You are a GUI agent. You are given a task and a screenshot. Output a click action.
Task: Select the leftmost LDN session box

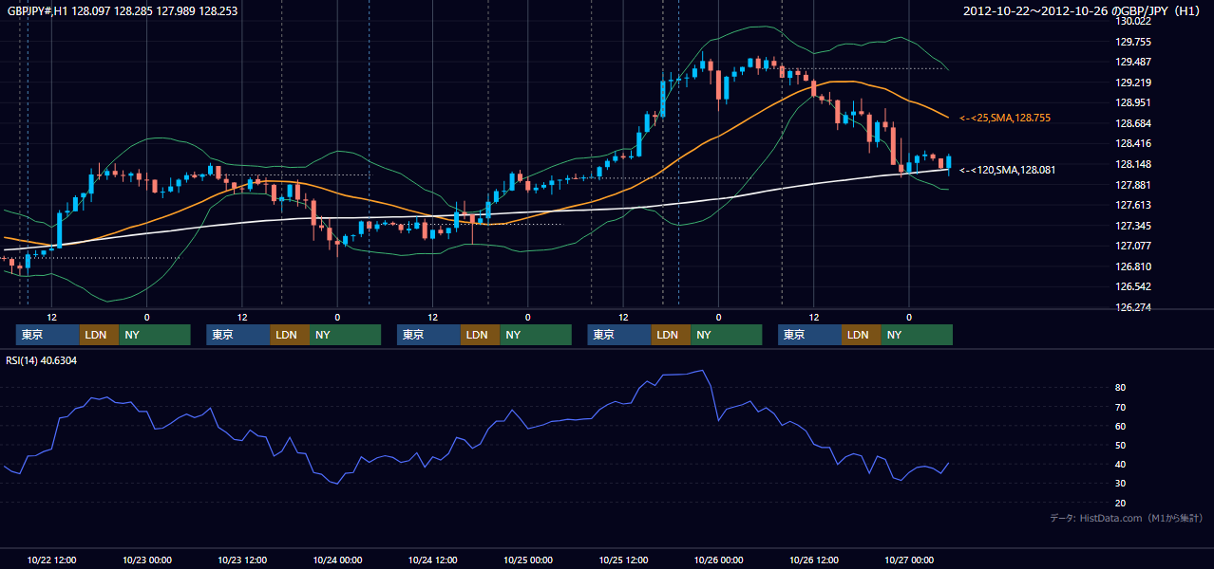click(99, 335)
